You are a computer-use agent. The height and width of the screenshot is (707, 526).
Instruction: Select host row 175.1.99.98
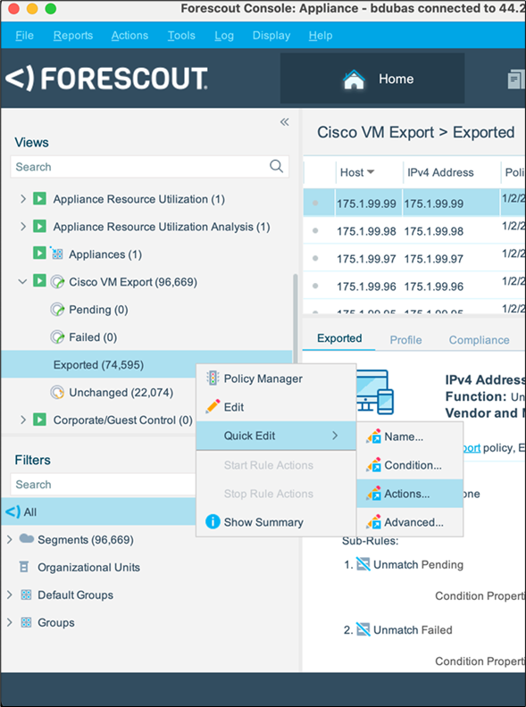click(x=414, y=231)
